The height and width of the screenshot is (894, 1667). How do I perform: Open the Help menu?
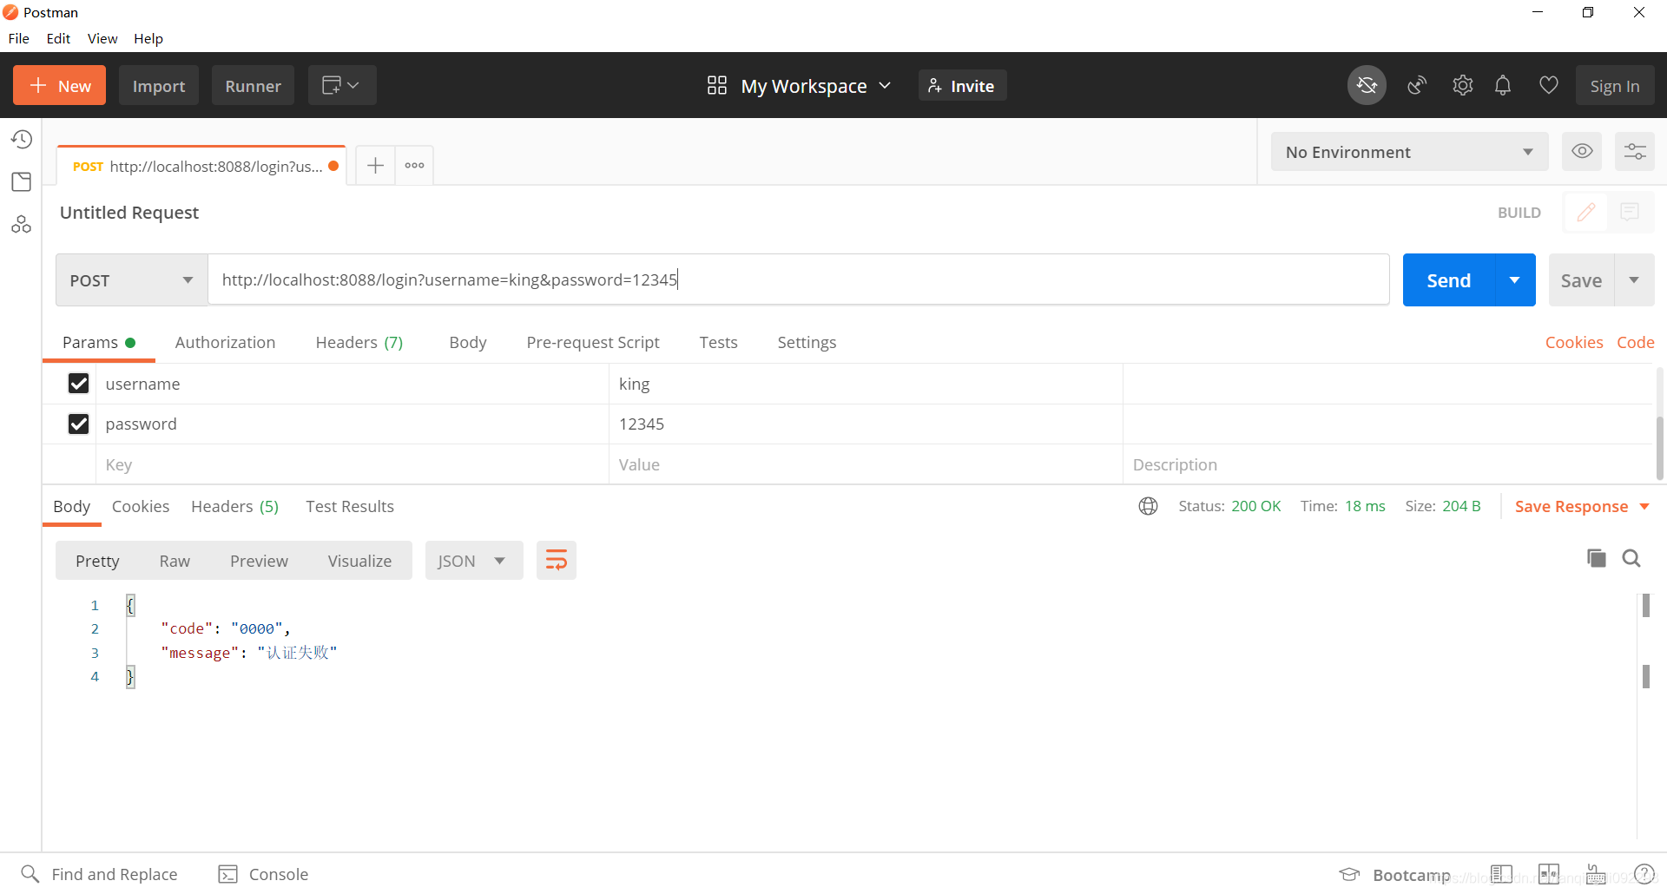pos(148,38)
